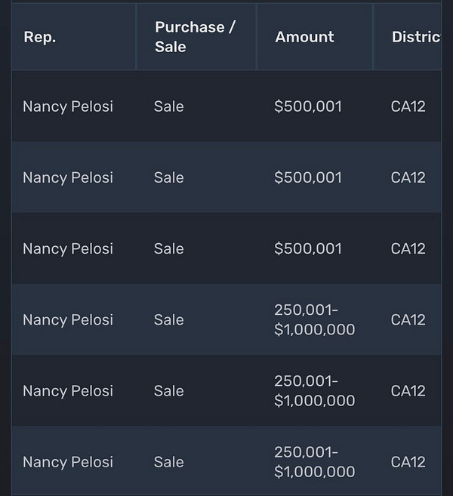Select the $500,001 amount in second row
This screenshot has height=496, width=453.
[308, 177]
